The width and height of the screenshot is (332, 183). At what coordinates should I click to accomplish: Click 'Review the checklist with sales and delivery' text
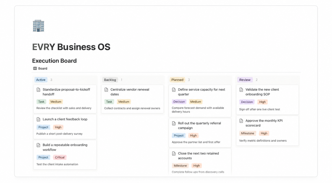click(64, 108)
